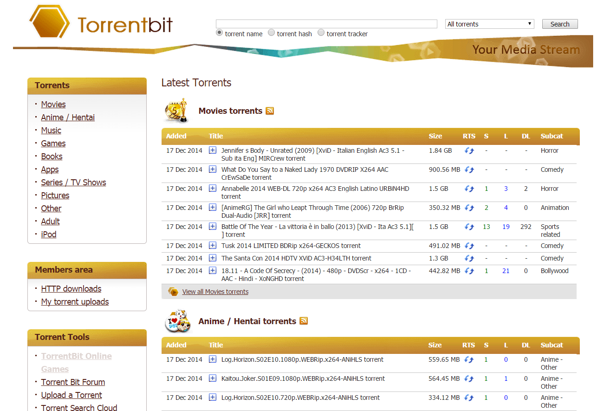
Task: Open The Santa Con 2014 HDTV torrent title
Action: (x=296, y=258)
